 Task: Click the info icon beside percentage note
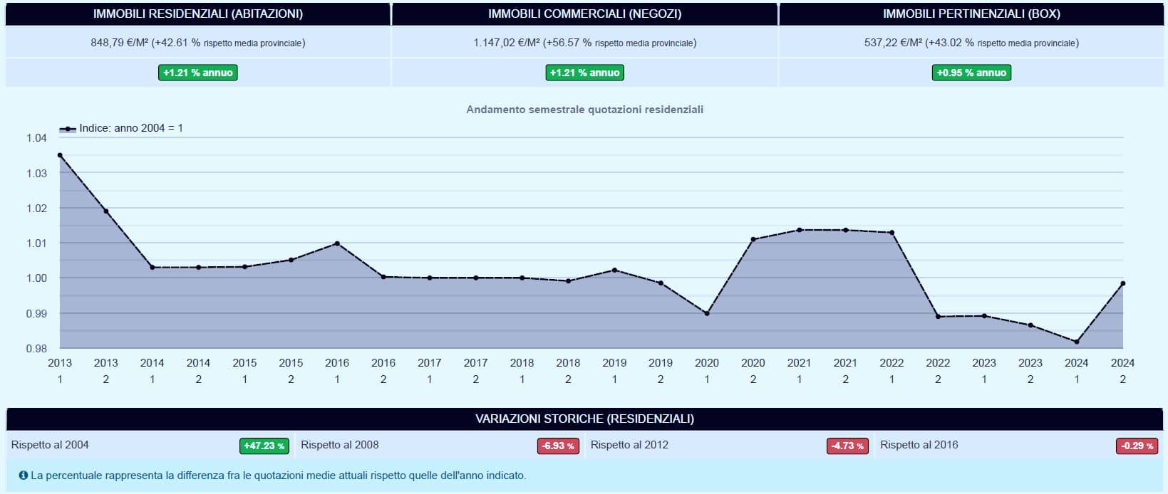pos(24,475)
